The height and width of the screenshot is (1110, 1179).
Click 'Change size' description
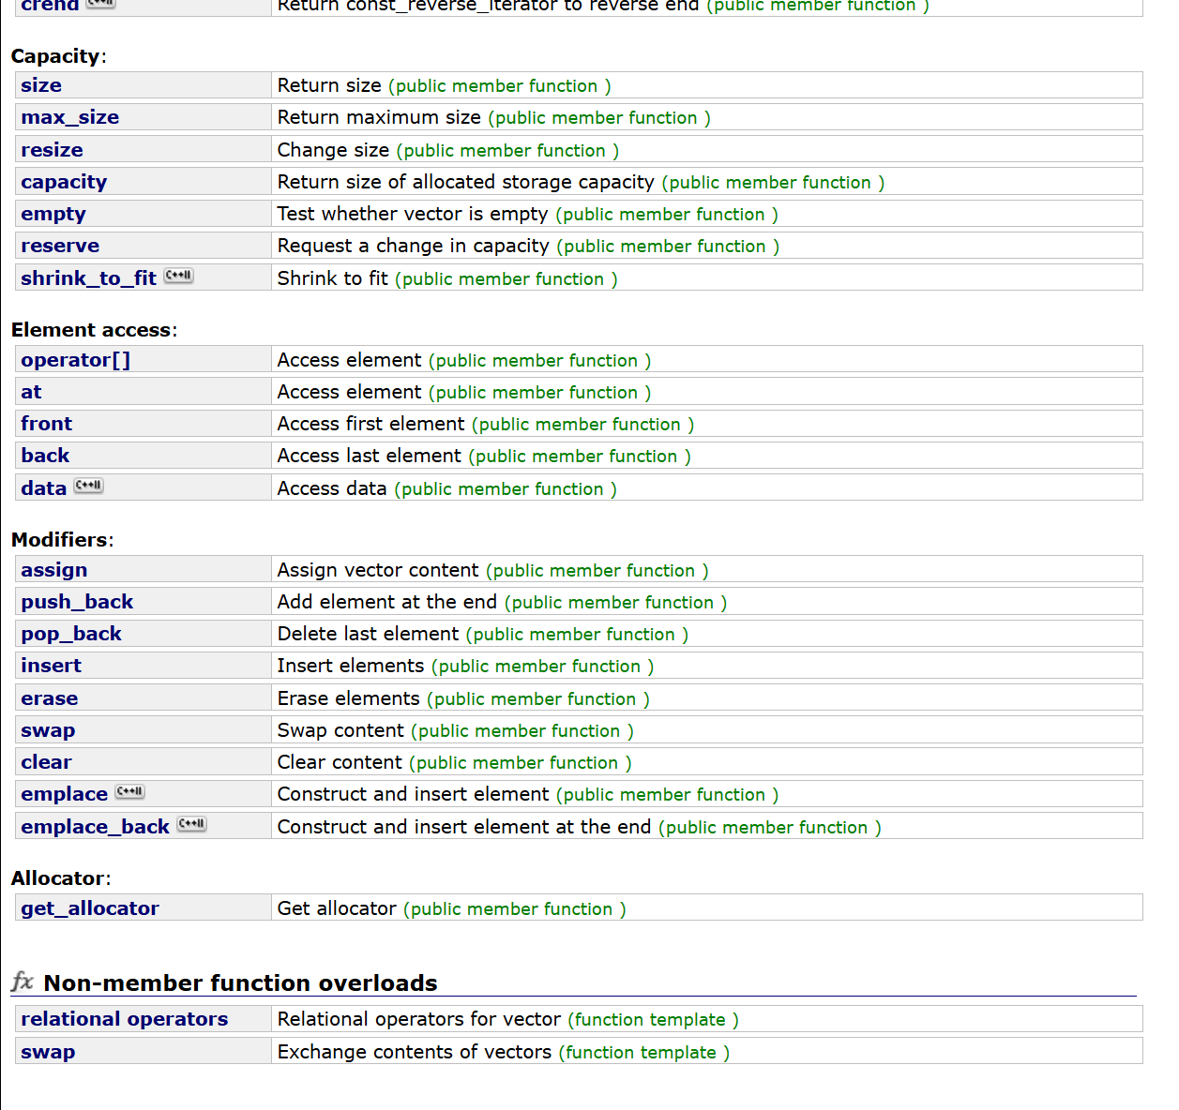pos(333,150)
